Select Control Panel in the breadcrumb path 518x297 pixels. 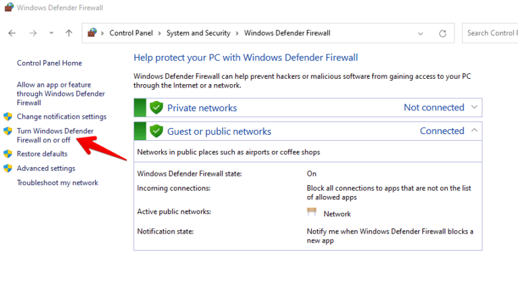130,33
